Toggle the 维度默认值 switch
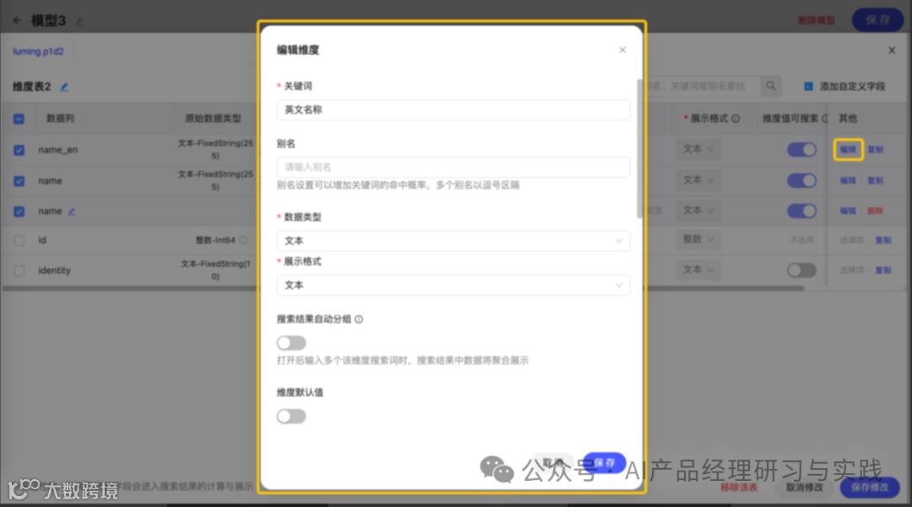Screen dimensions: 912x507 291,417
